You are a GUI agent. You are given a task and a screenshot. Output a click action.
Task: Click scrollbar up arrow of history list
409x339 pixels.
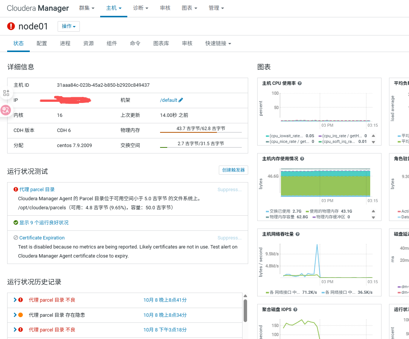coord(245,296)
